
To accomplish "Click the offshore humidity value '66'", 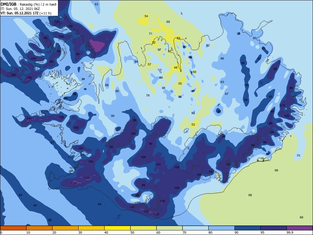I will [276, 170].
